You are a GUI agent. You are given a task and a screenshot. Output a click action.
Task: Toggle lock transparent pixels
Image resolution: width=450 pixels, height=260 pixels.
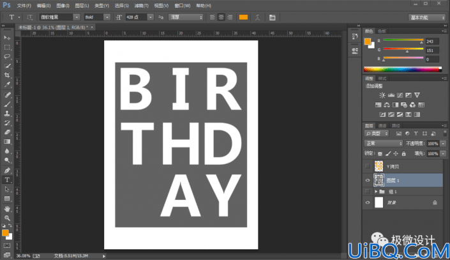[380, 154]
